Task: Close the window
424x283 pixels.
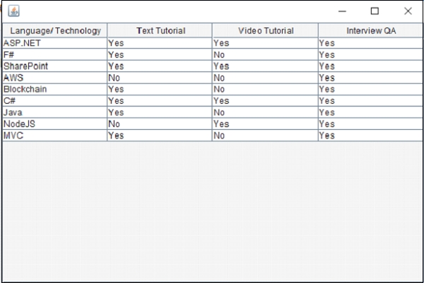Action: coord(408,11)
